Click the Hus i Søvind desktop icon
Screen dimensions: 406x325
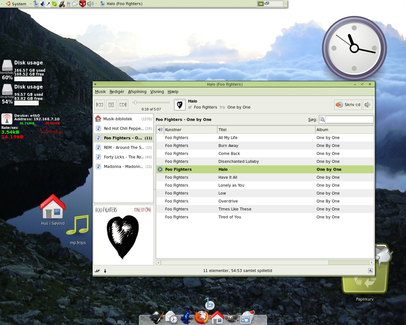[53, 210]
